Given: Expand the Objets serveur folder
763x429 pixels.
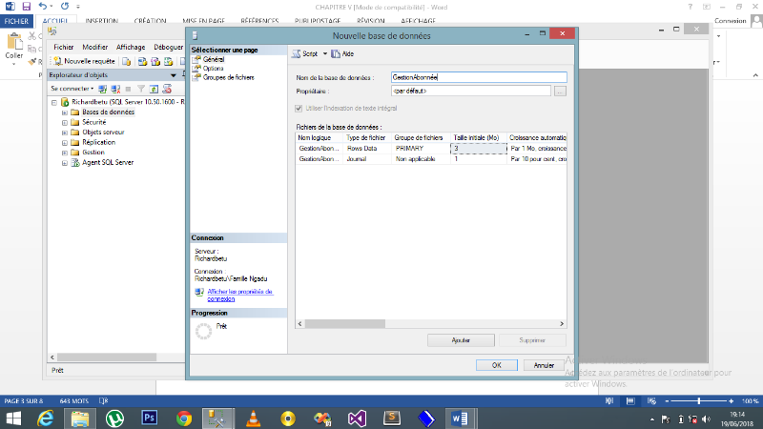Looking at the screenshot, I should (x=65, y=133).
